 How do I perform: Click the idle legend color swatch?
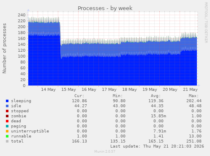point(7,106)
